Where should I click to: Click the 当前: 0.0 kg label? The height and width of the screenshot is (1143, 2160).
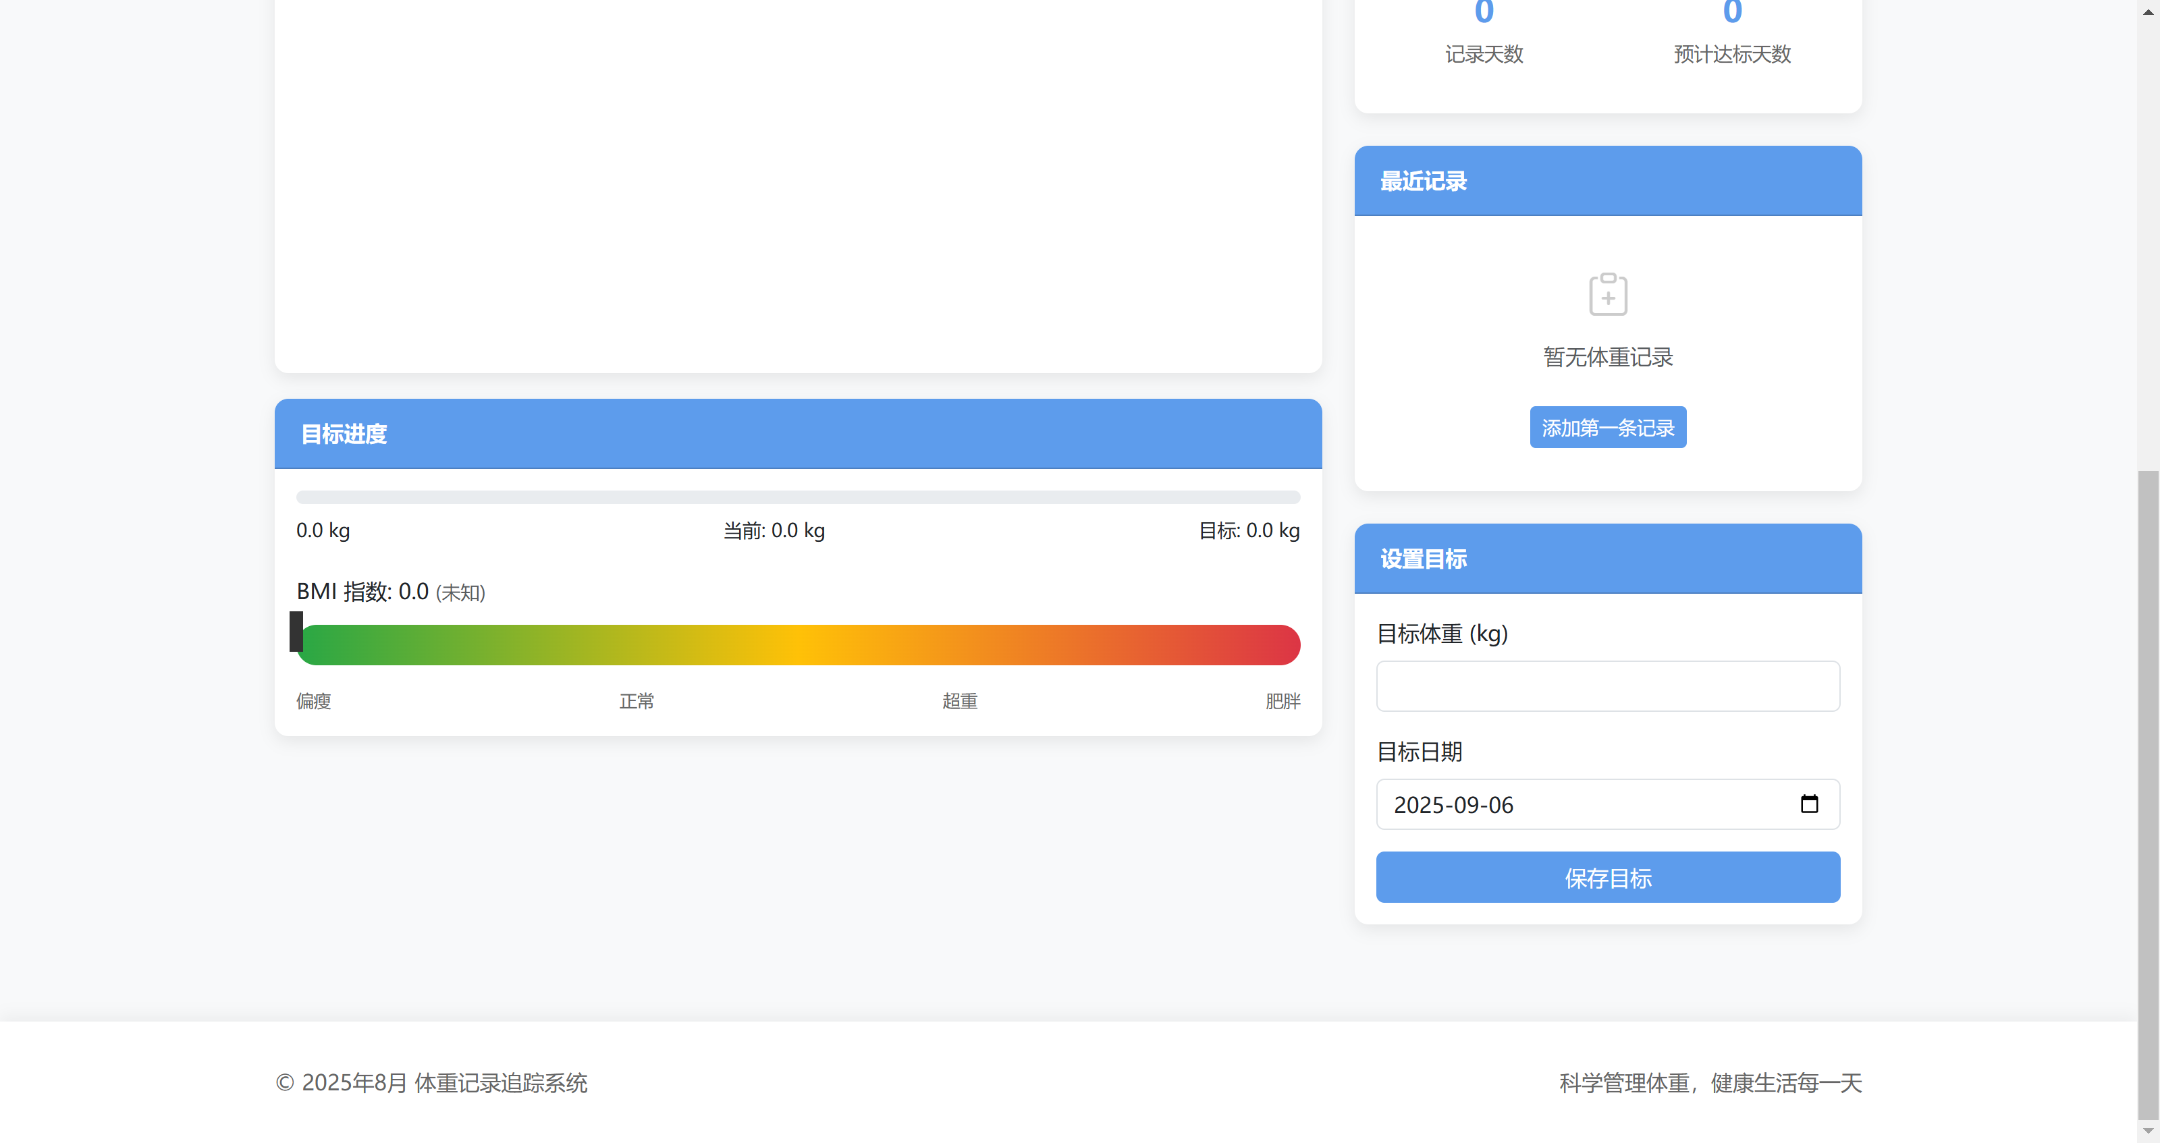(x=774, y=530)
